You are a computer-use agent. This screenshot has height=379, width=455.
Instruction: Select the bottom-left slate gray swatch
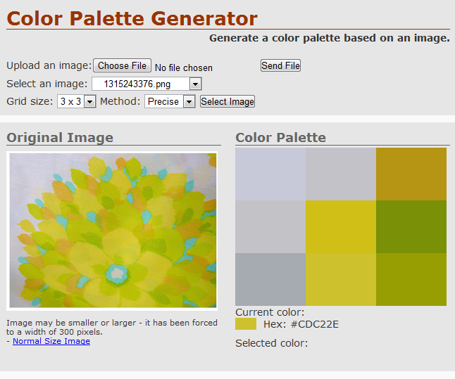(270, 280)
